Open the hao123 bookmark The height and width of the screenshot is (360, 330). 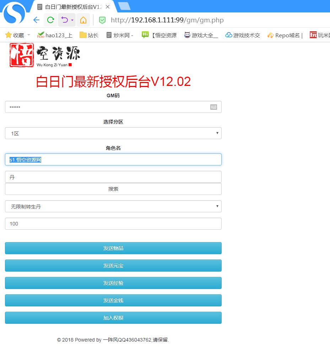(x=55, y=35)
